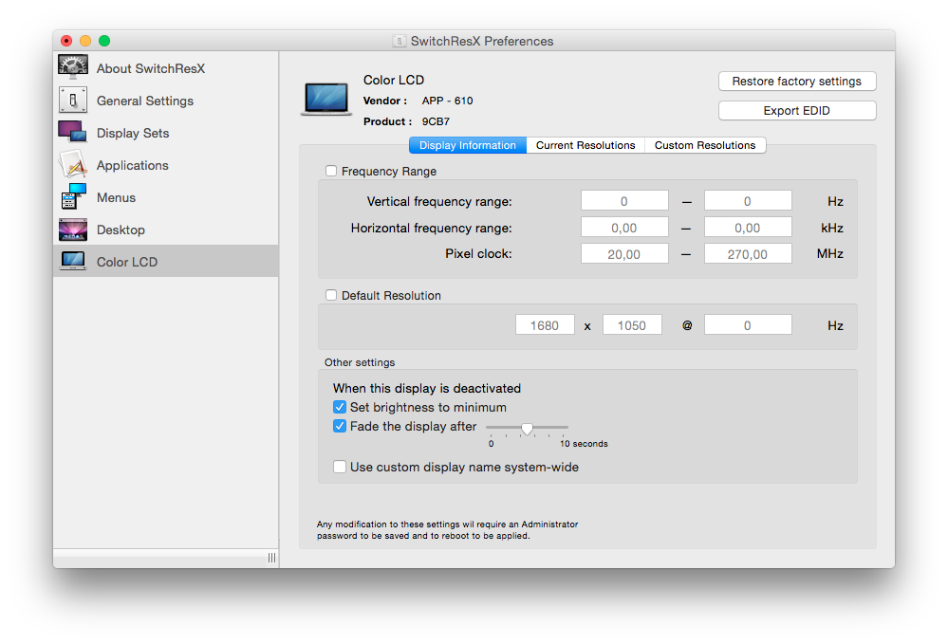
Task: Click the large laptop display icon in header
Action: [326, 99]
